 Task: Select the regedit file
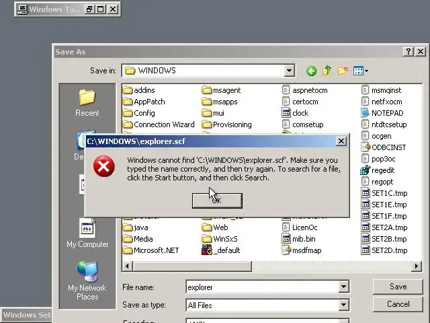click(378, 170)
